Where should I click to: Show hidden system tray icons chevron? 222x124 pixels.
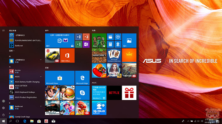pyautogui.click(x=188, y=121)
